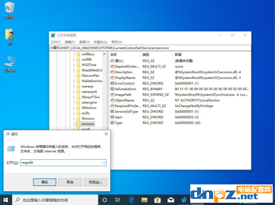Select the RequiredPrivileges value name
This screenshot has height=205, width=275.
[127, 106]
